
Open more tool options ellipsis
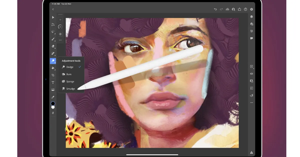pyautogui.click(x=60, y=40)
